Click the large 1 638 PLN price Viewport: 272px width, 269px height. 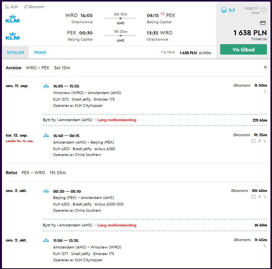tap(250, 33)
